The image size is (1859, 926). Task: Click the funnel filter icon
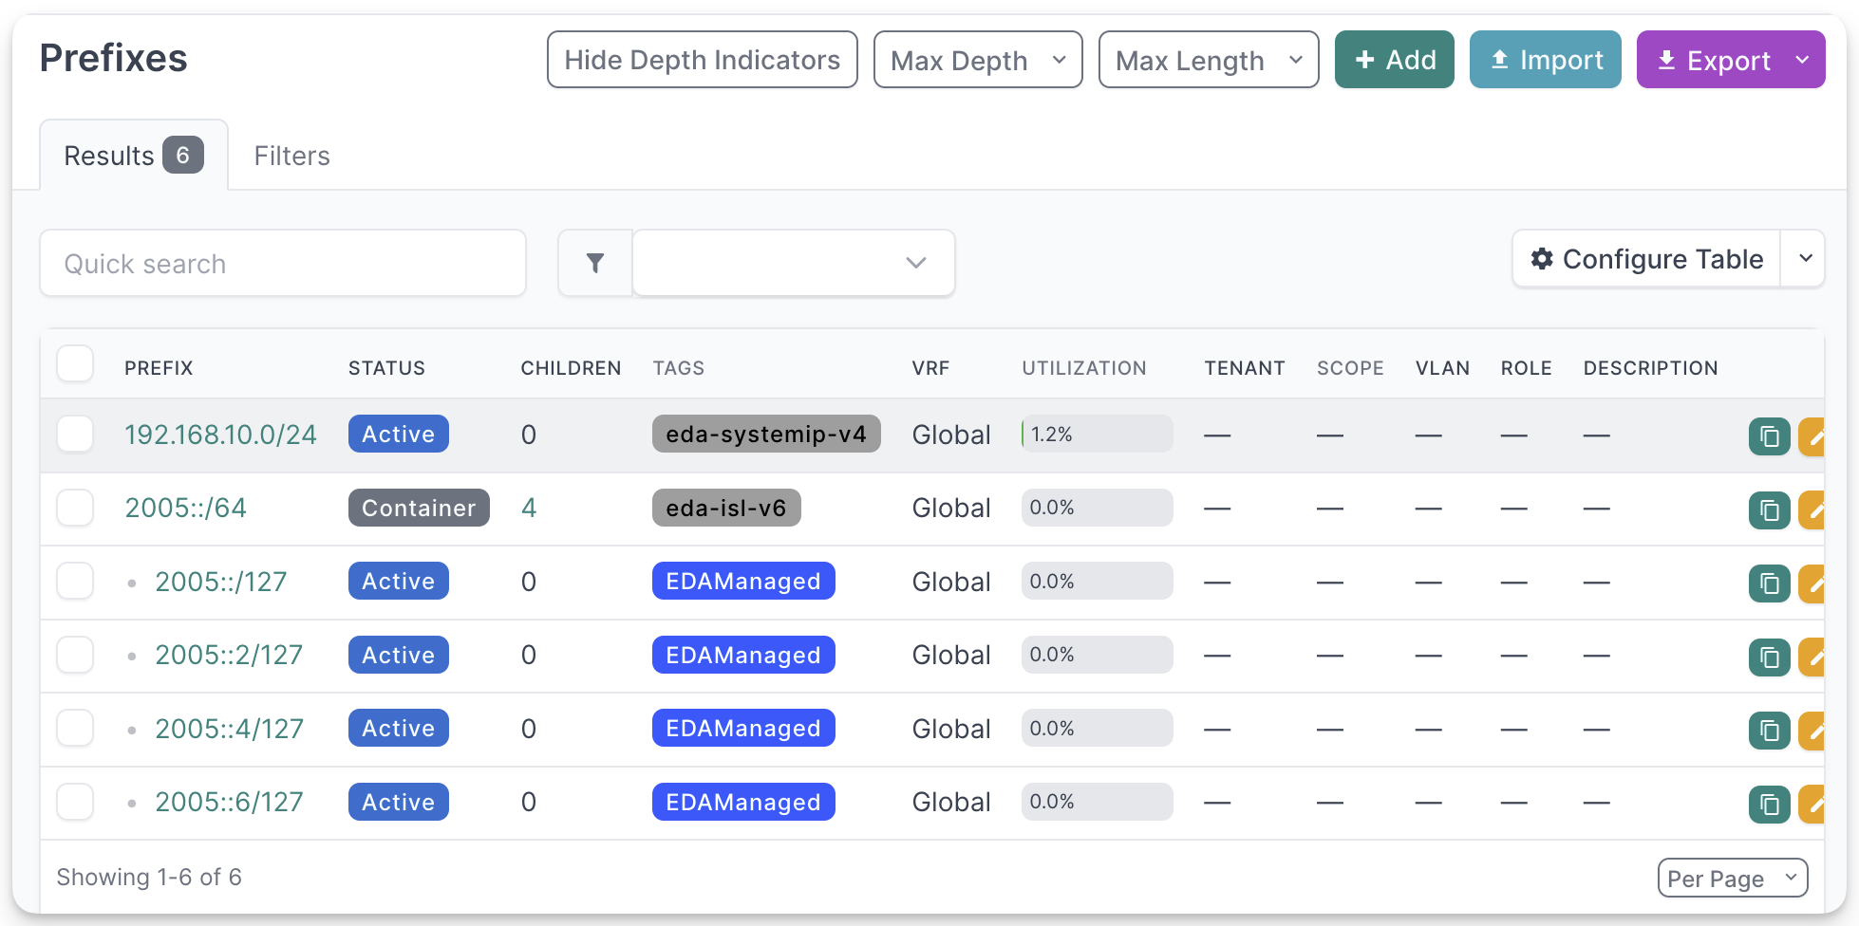(595, 263)
